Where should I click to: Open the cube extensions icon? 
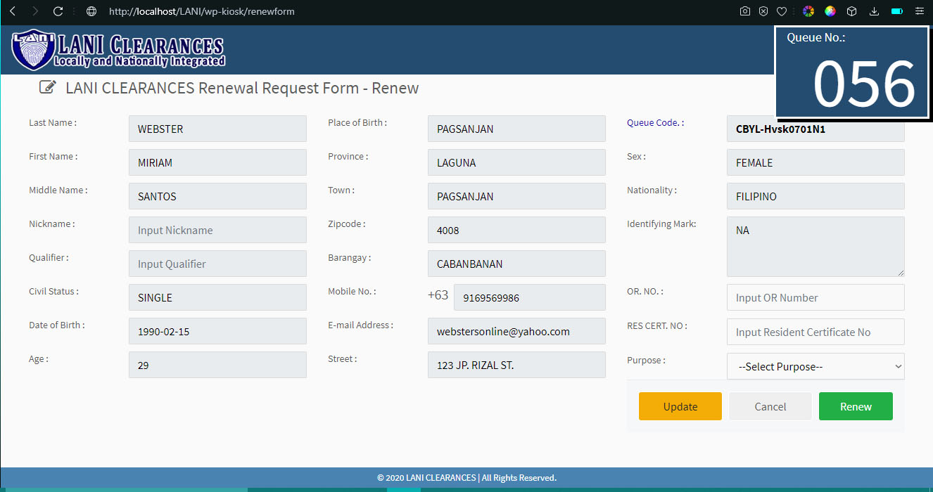tap(851, 11)
